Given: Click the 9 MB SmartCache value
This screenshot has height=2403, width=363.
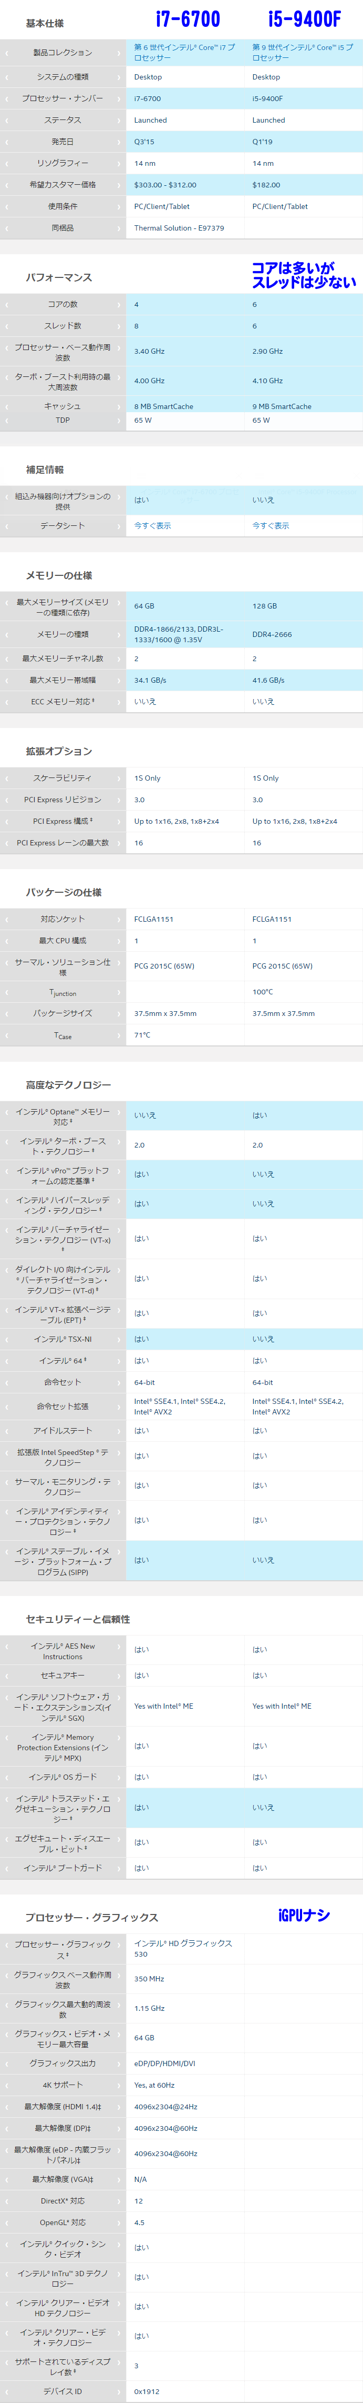Looking at the screenshot, I should 282,407.
